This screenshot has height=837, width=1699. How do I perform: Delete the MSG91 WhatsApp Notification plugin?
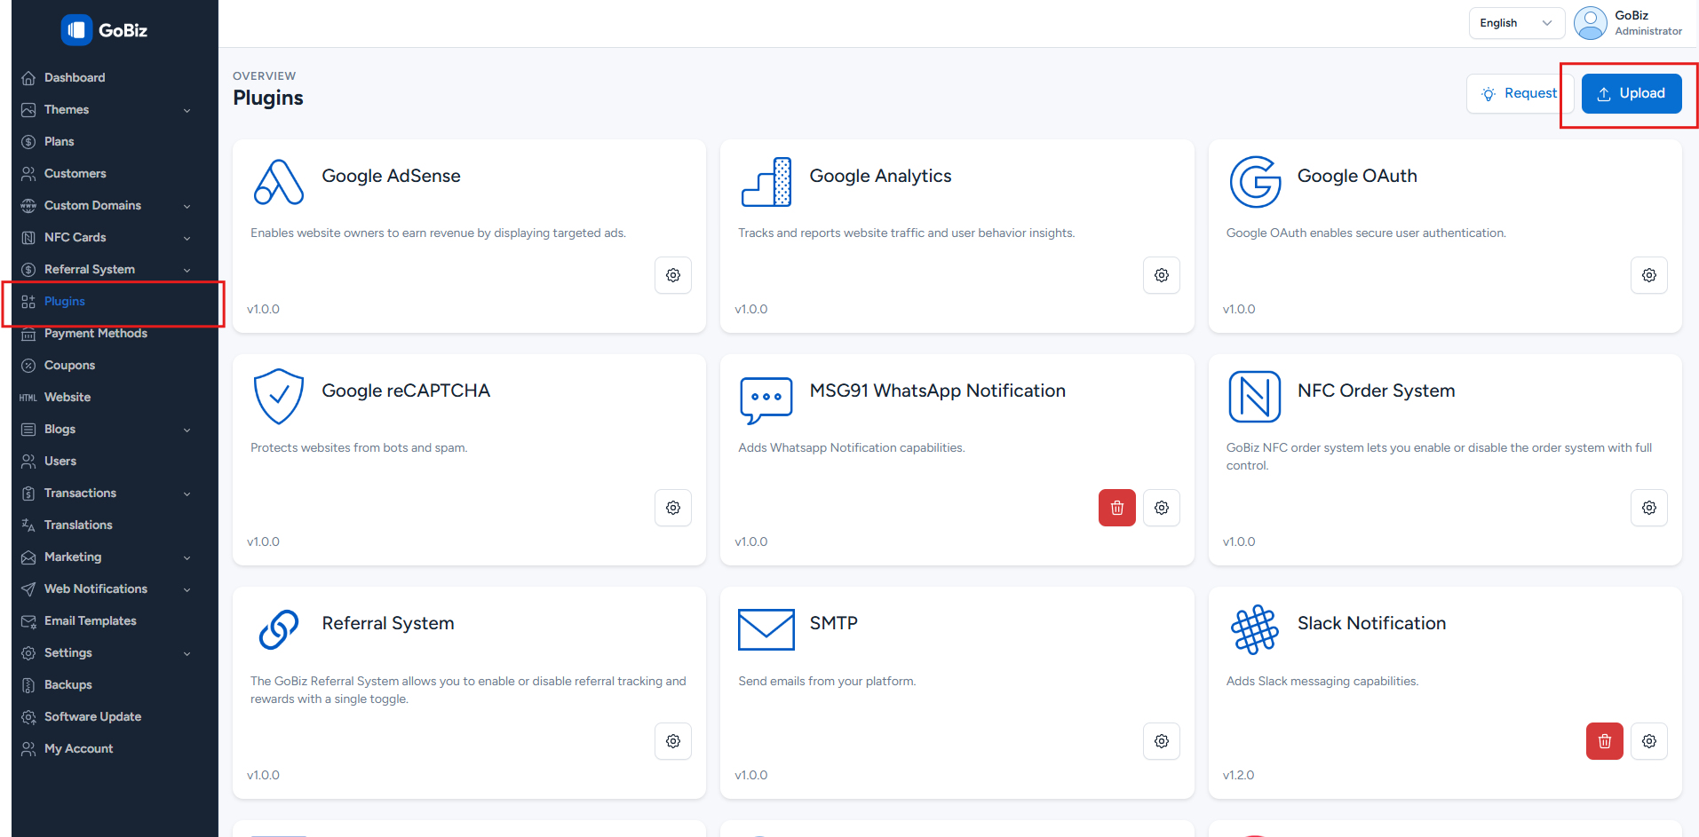(x=1117, y=508)
